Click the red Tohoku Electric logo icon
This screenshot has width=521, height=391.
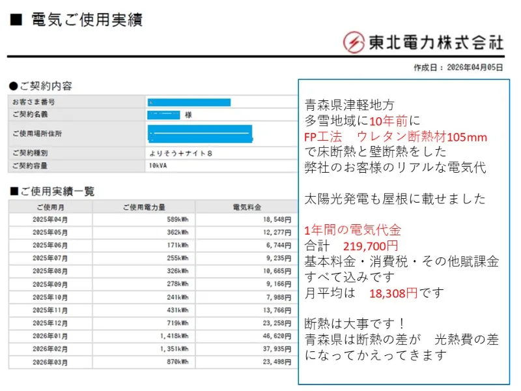354,42
